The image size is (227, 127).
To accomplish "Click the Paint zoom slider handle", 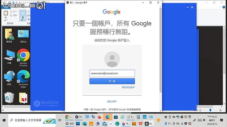I will tap(210, 110).
